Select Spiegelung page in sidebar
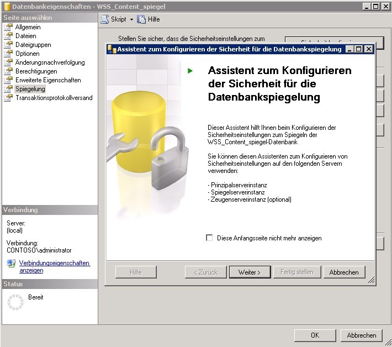Image resolution: width=392 pixels, height=347 pixels. (30, 89)
